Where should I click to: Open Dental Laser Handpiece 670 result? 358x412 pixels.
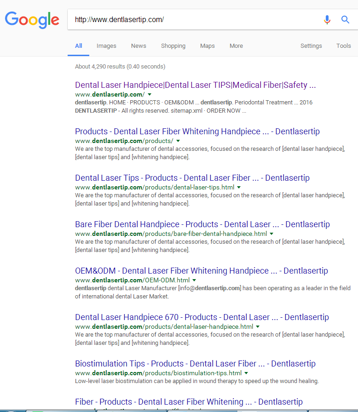point(202,317)
